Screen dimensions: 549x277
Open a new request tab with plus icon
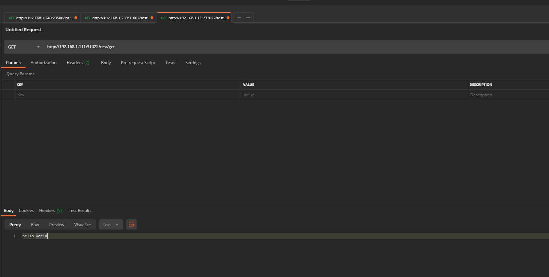(239, 18)
